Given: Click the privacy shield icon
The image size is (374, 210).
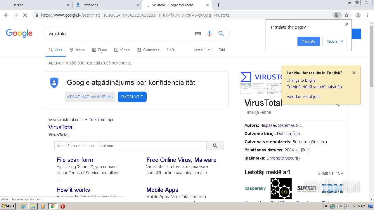Looking at the screenshot, I should pyautogui.click(x=54, y=83).
